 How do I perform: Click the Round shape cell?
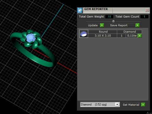tap(103, 32)
